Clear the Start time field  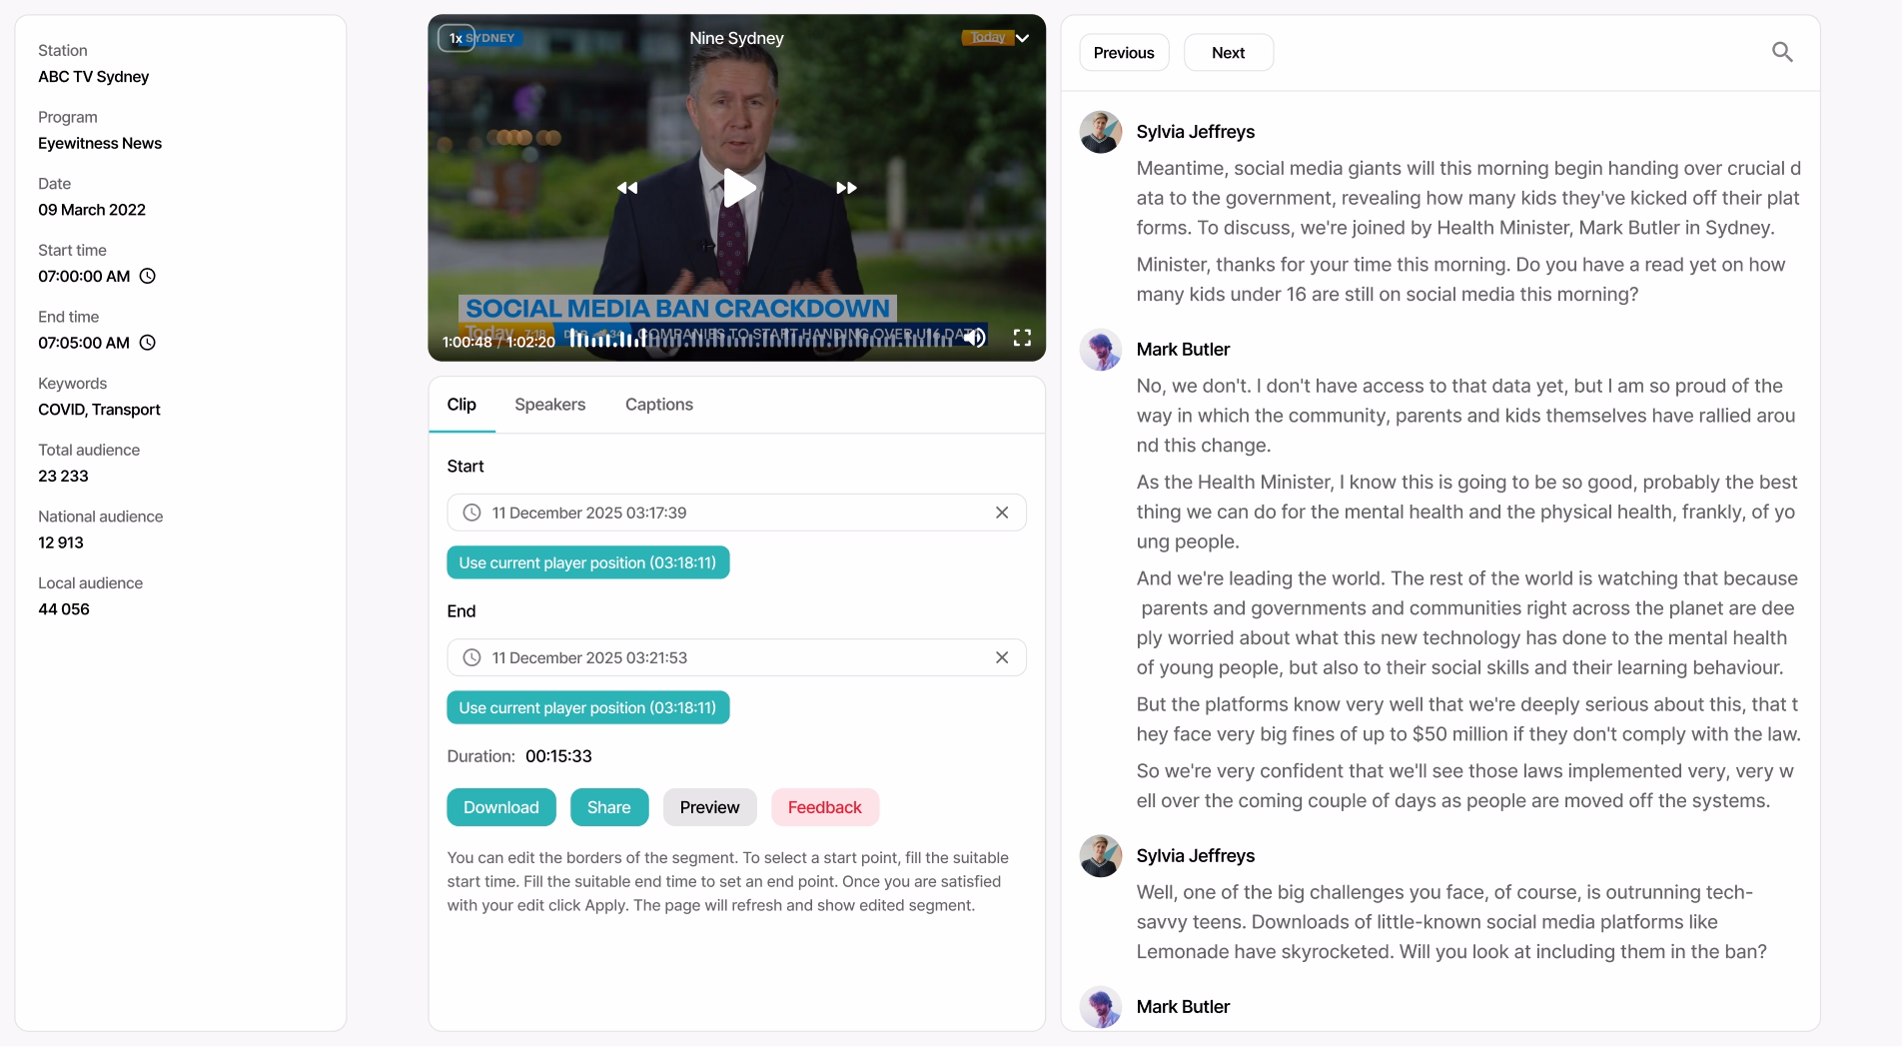point(1002,513)
